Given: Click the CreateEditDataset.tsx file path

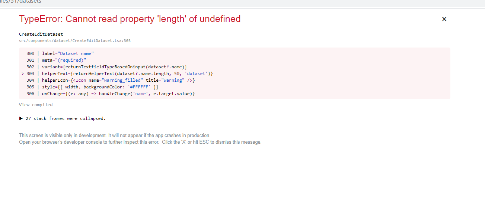Looking at the screenshot, I should (75, 40).
